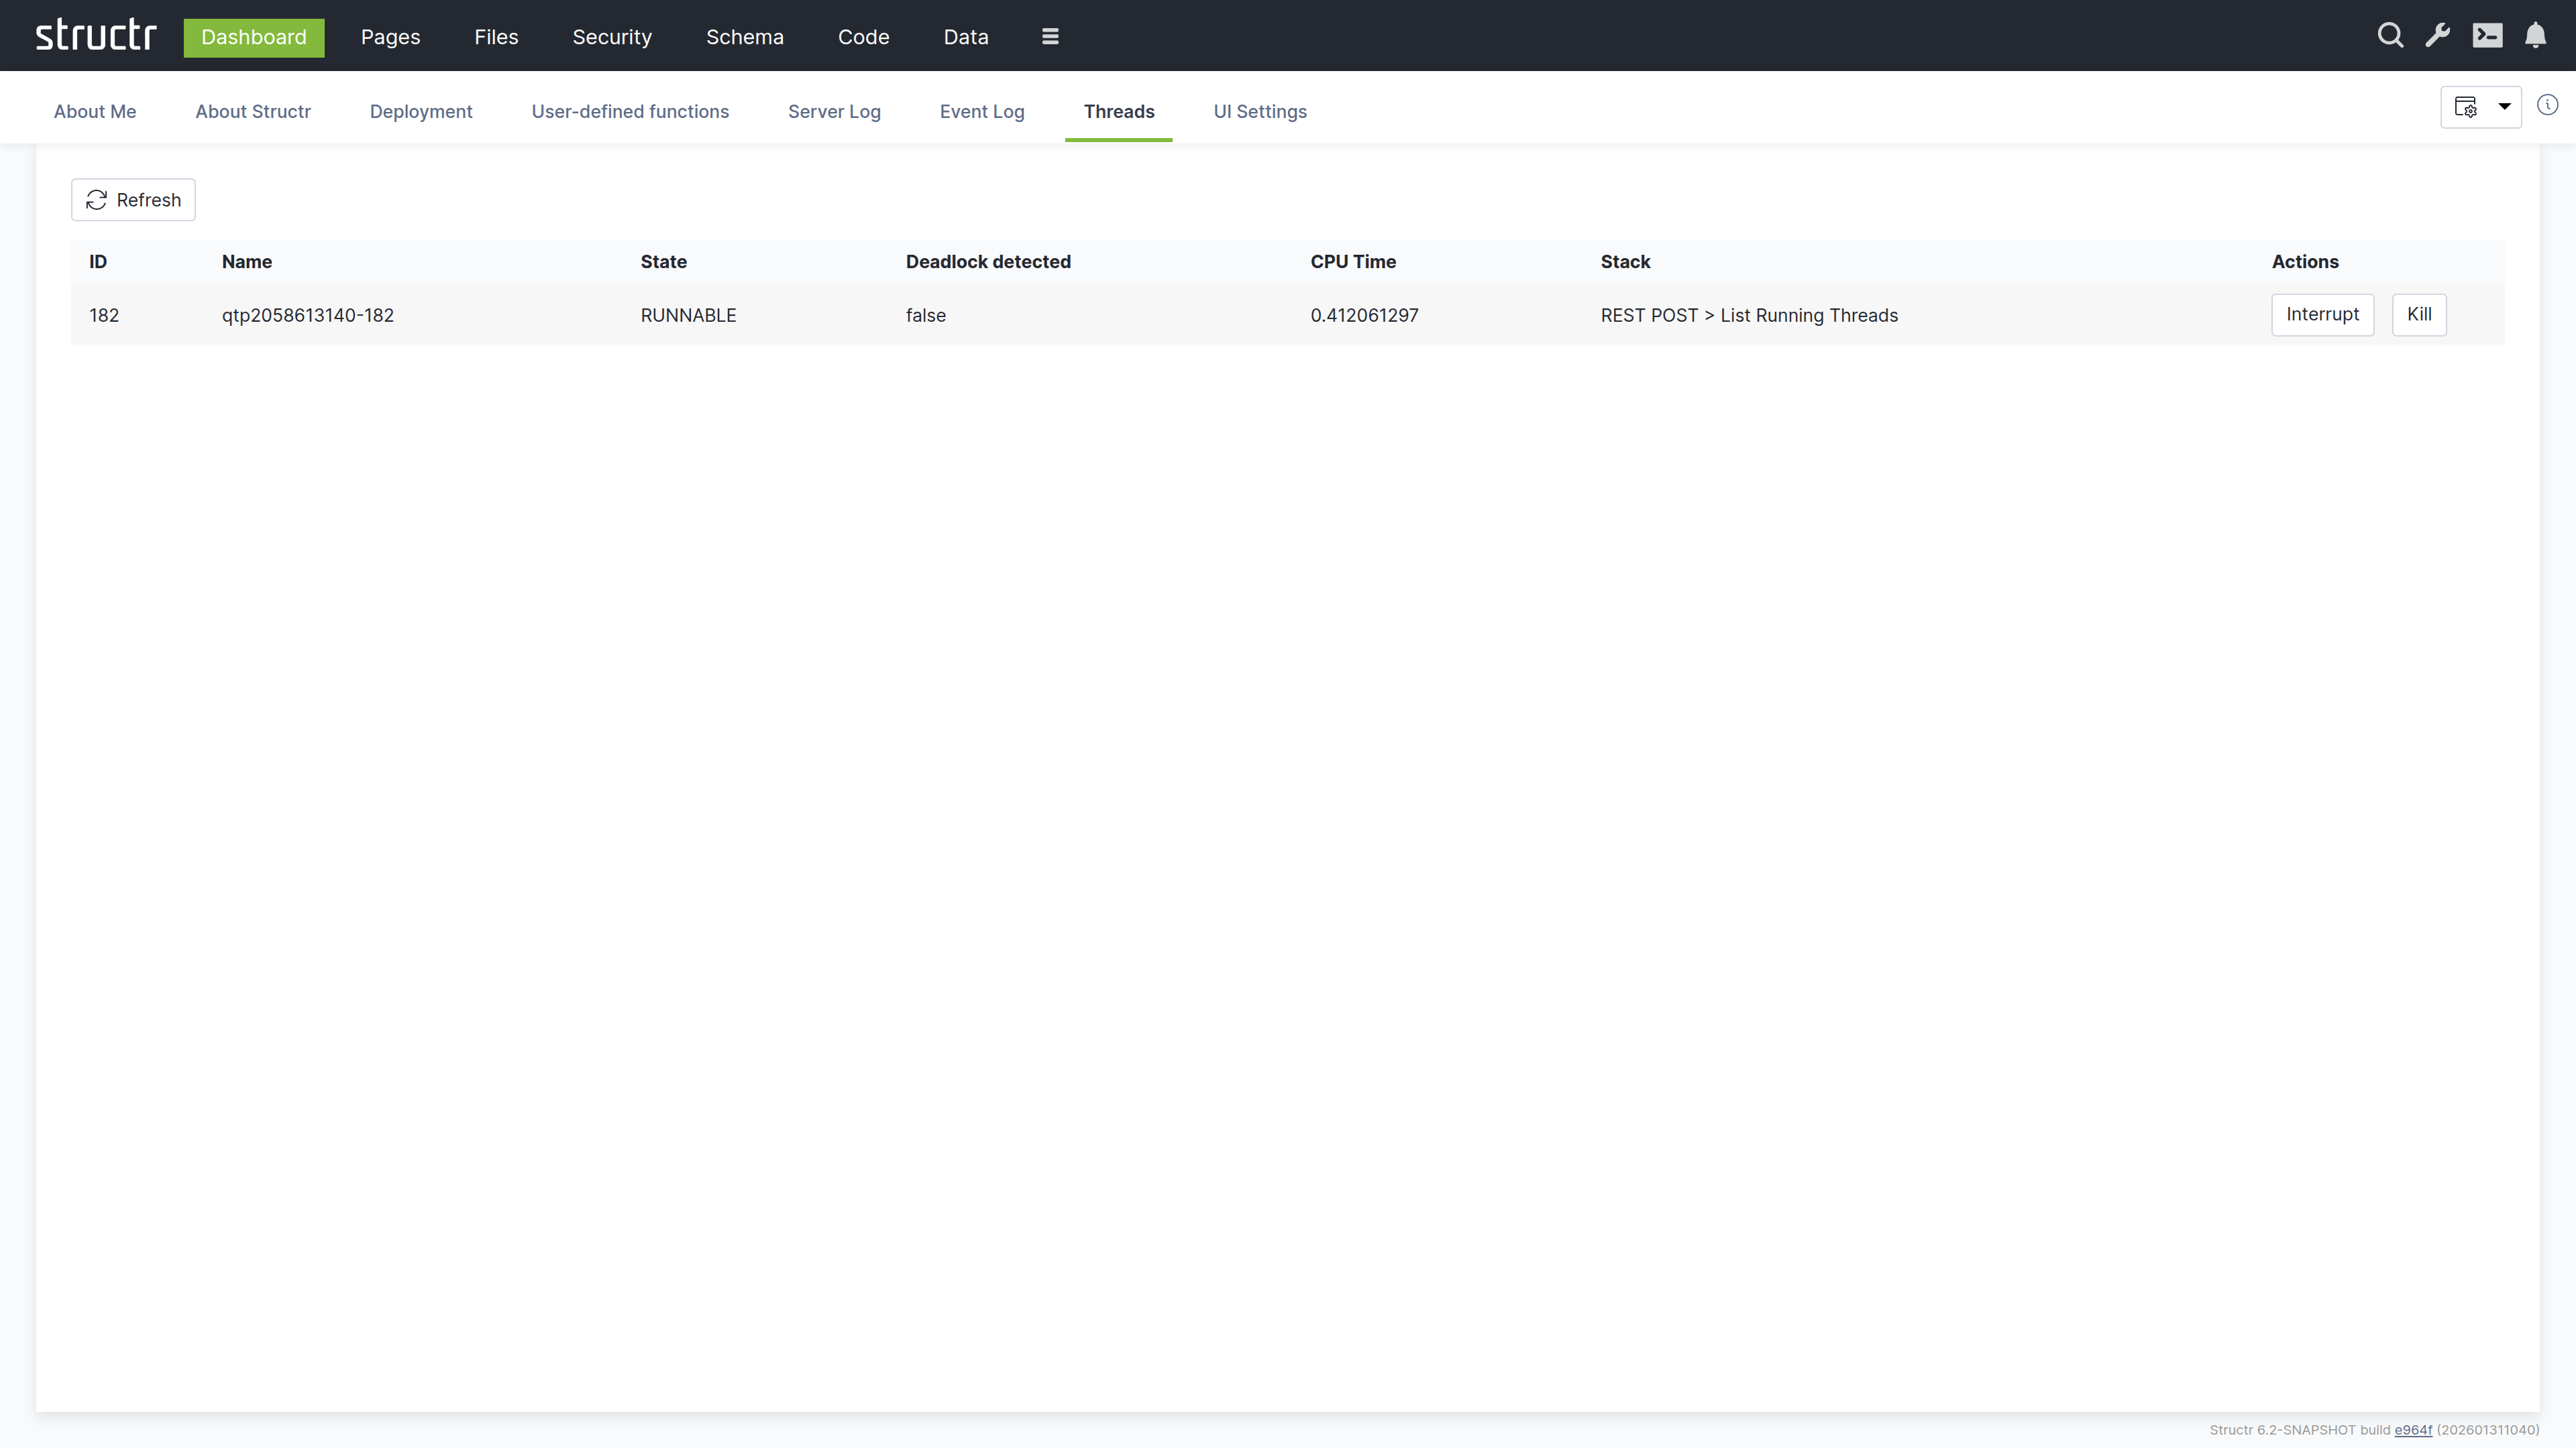Kill thread 182

tap(2418, 315)
